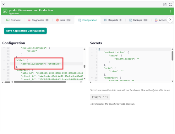Open the three-dot options menu in header
175x134 pixels.
[x=171, y=11]
